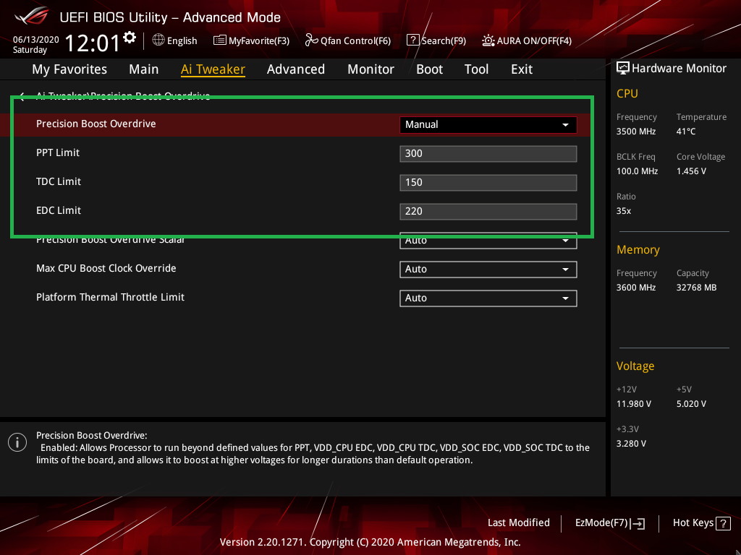Open the My Favorites tab
Screen dimensions: 741x555
69,69
